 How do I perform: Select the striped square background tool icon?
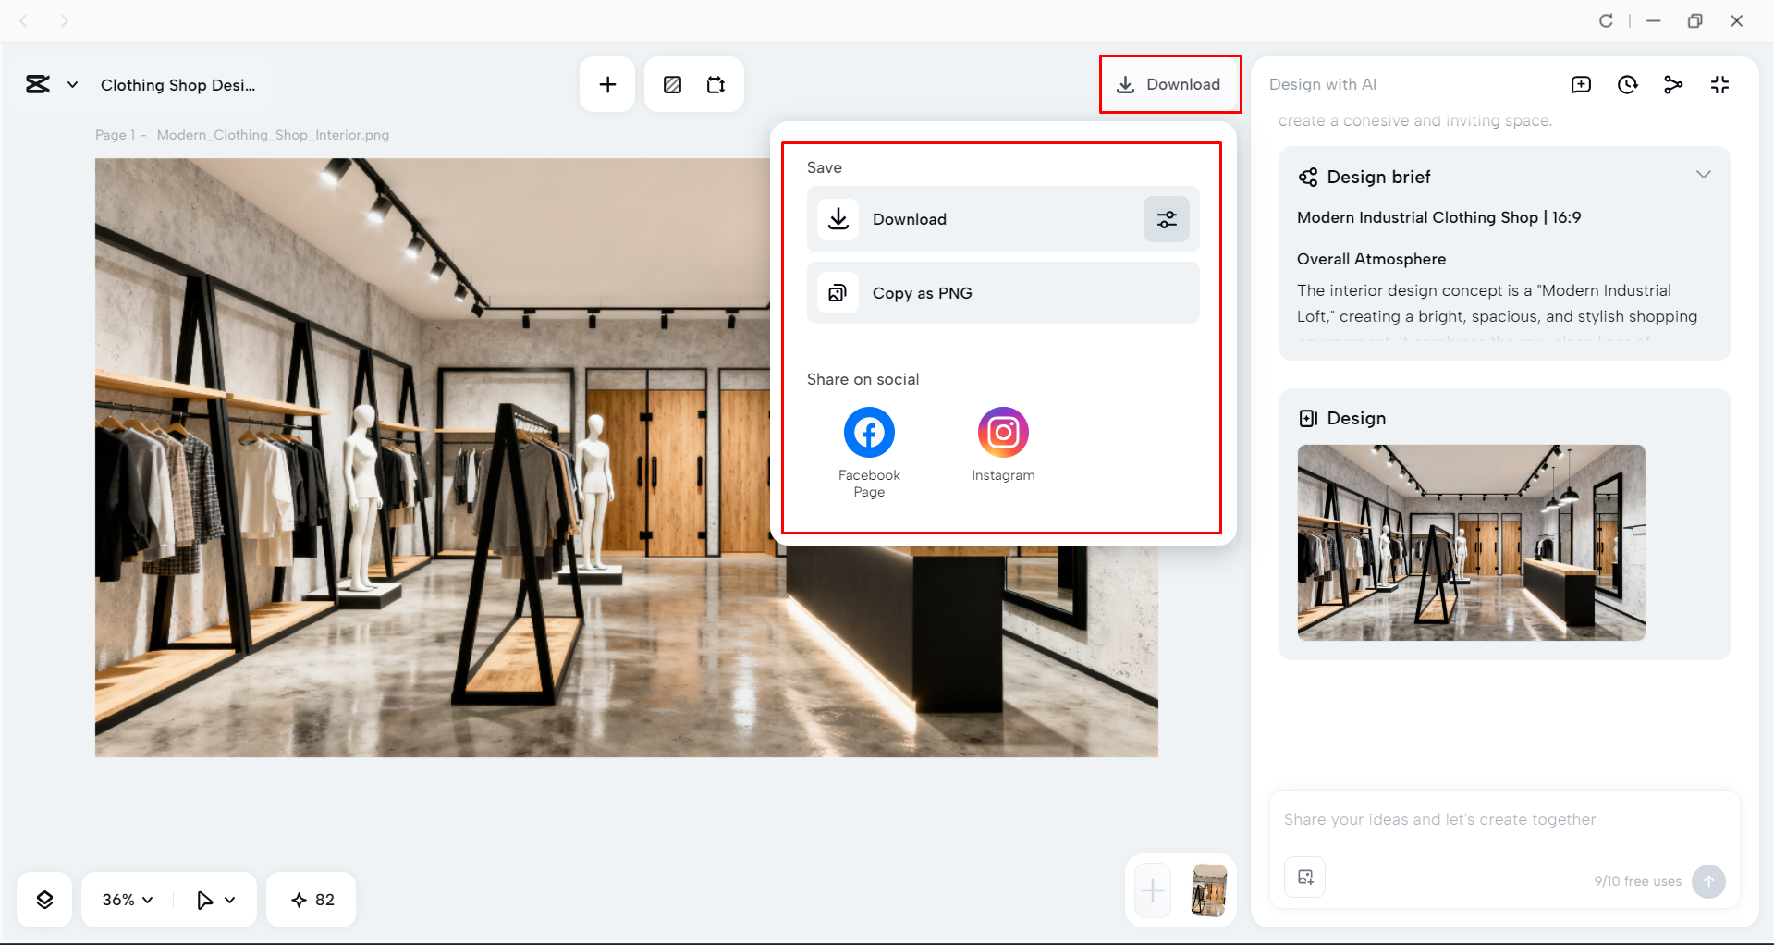[673, 85]
